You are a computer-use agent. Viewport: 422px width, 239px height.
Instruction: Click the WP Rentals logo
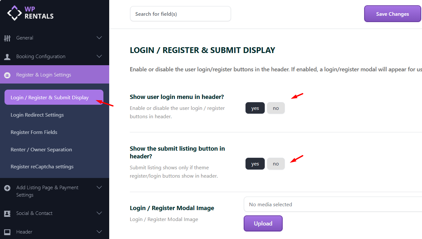click(30, 13)
